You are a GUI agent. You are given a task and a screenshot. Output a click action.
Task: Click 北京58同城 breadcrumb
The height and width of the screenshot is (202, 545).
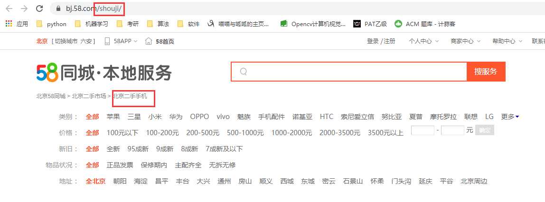[x=51, y=96]
